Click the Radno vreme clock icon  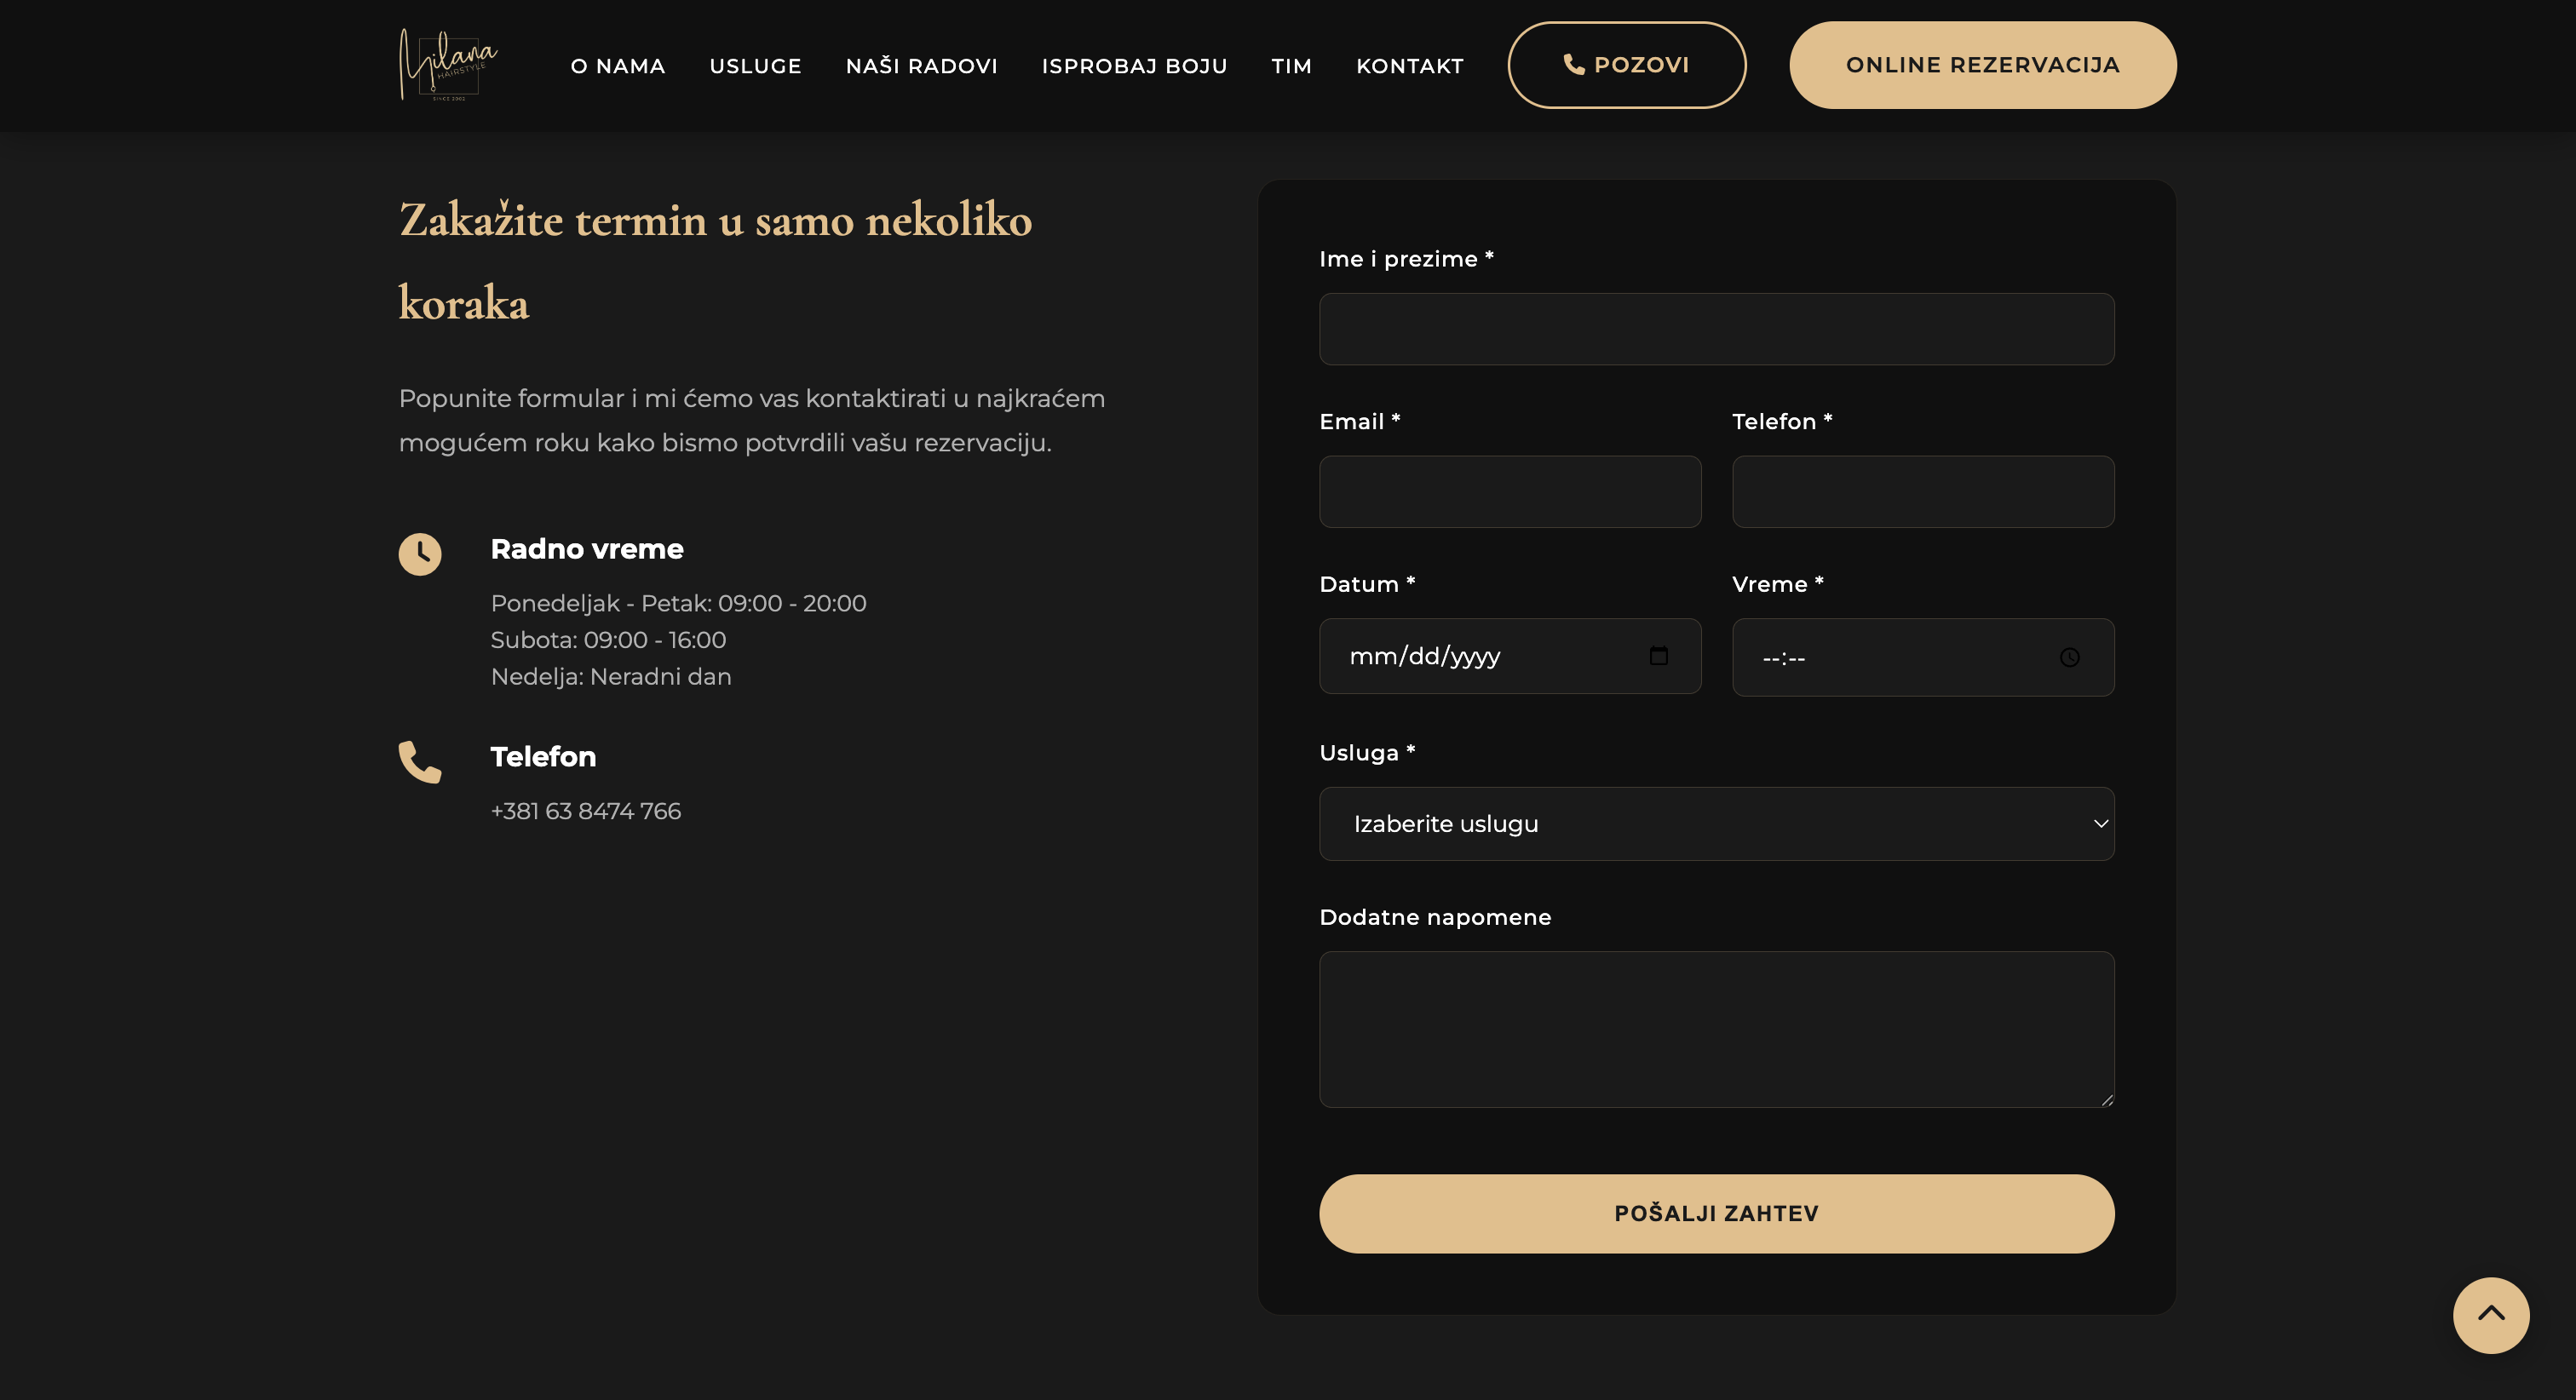pos(420,554)
